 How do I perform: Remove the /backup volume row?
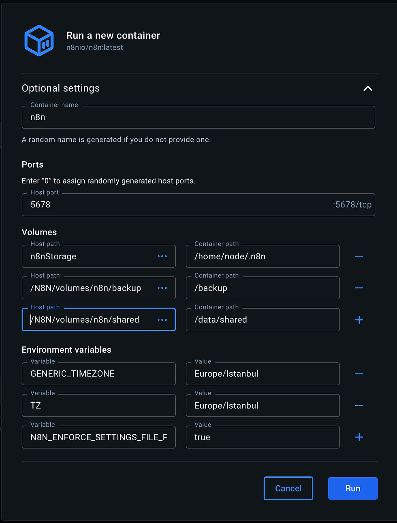tap(359, 288)
